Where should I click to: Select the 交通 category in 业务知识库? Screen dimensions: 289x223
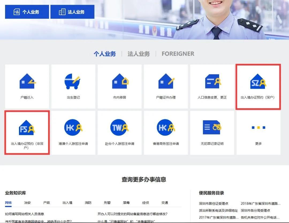[x=164, y=203]
